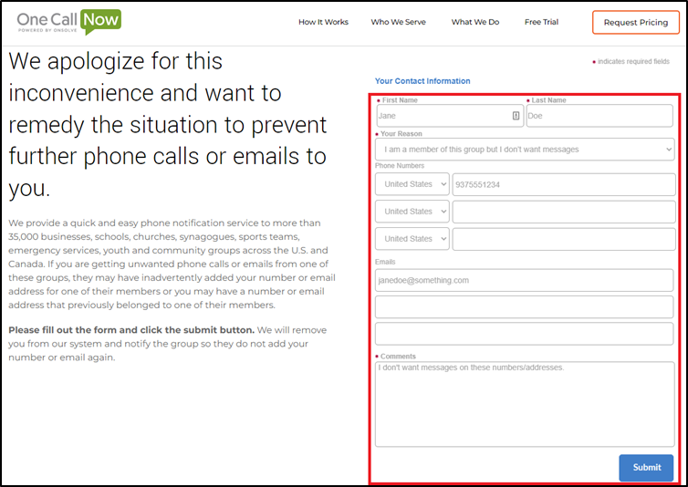Click the first phone number field
The width and height of the screenshot is (688, 487).
click(x=563, y=184)
